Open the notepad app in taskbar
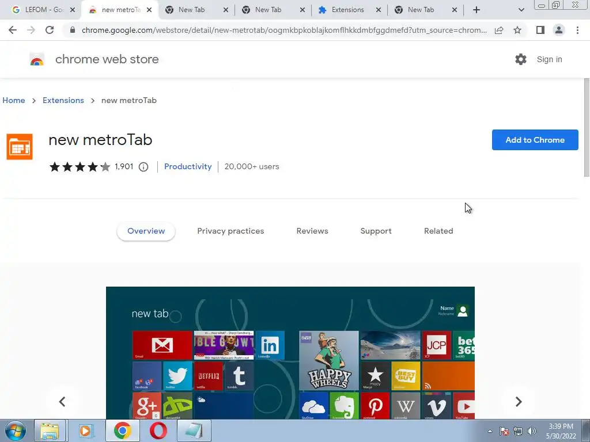Viewport: 590px width, 442px height. pos(194,430)
